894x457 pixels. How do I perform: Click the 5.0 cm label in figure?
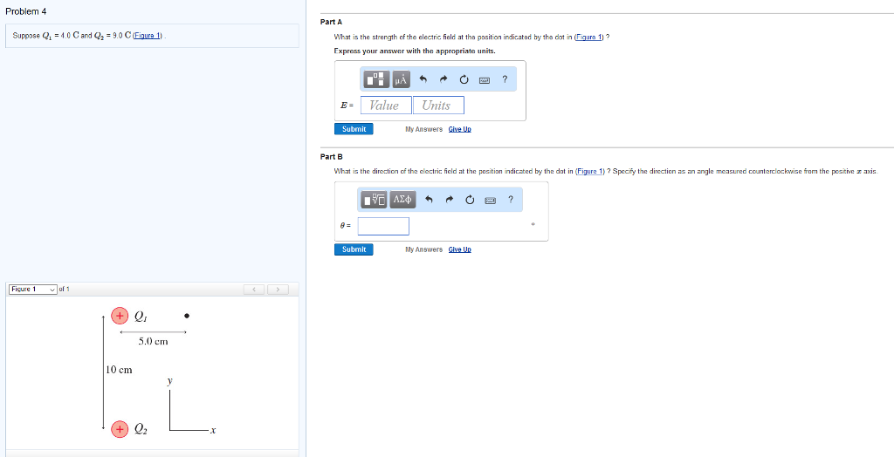coord(154,342)
